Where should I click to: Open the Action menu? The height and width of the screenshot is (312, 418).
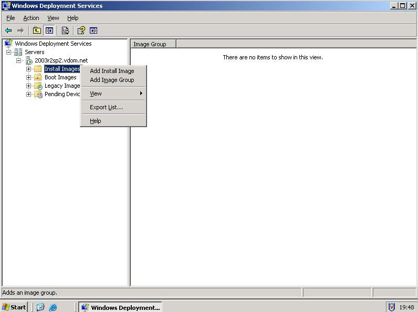tap(31, 18)
